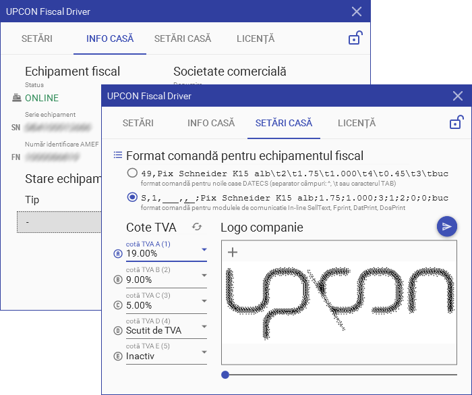Close the back UPCON Fiscal Driver window
Screen dimensions: 472x395
(x=357, y=11)
